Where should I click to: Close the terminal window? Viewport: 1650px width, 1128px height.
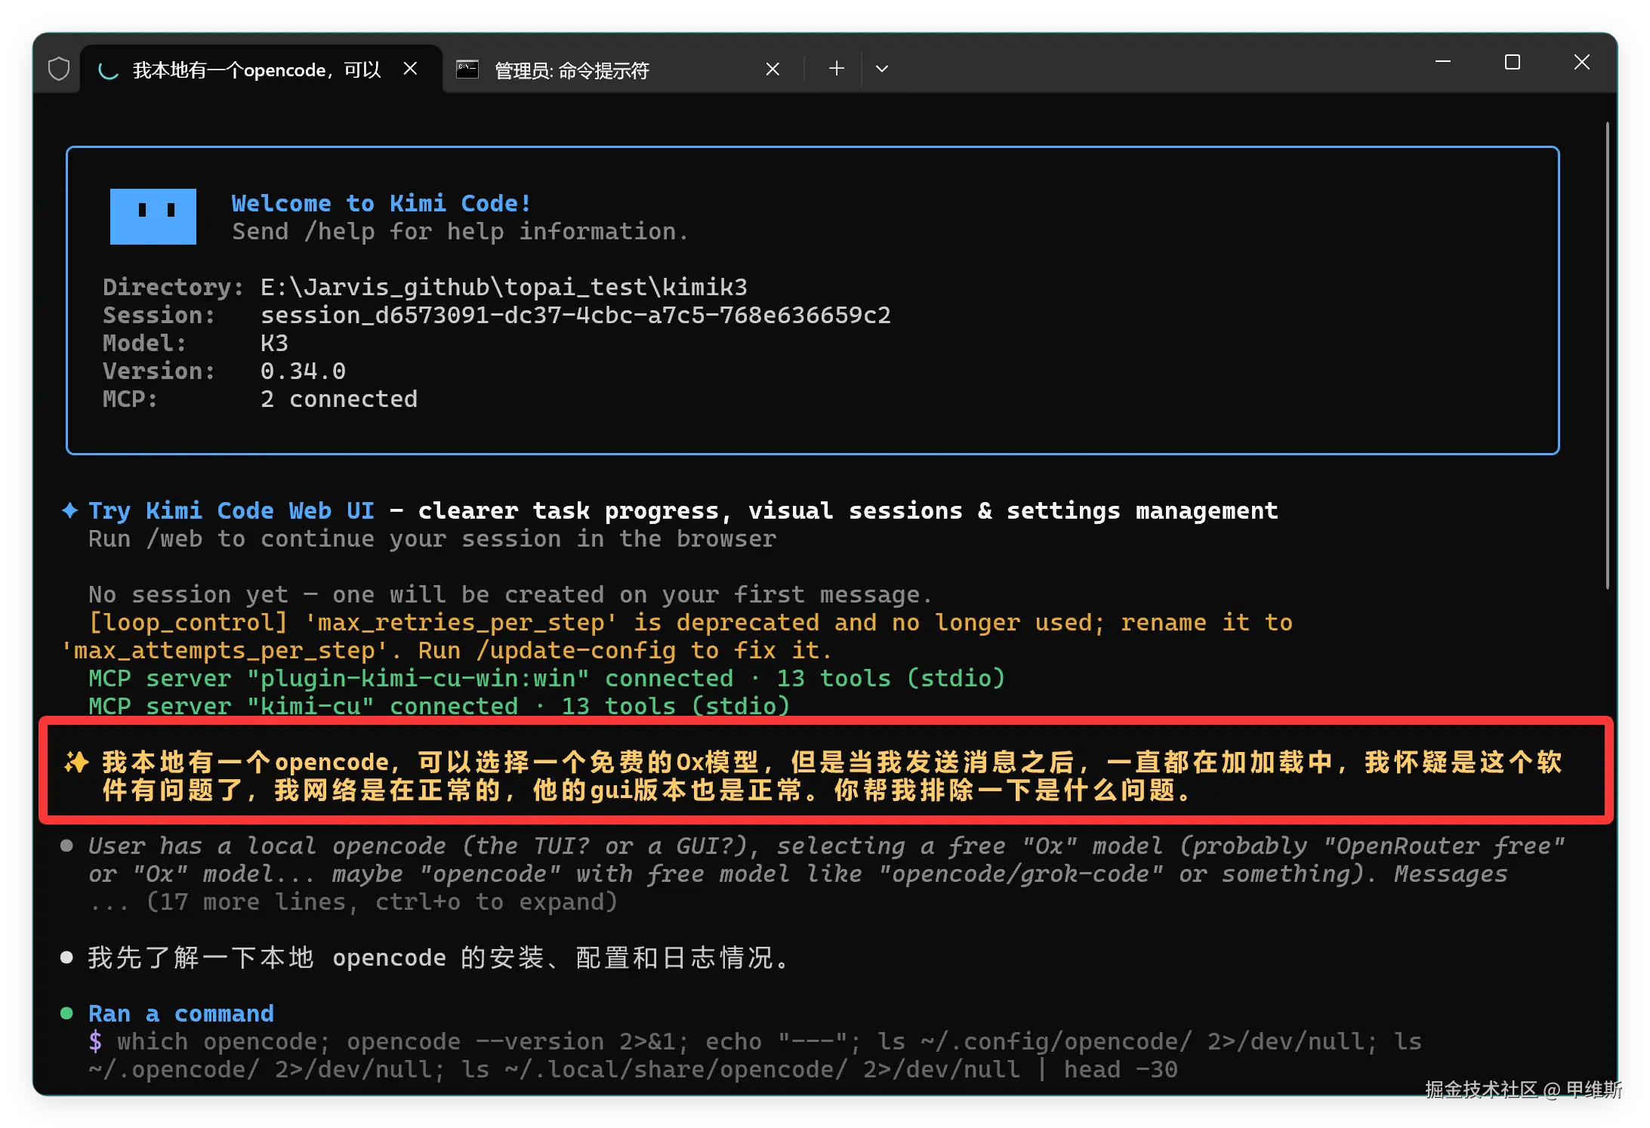(x=1581, y=62)
